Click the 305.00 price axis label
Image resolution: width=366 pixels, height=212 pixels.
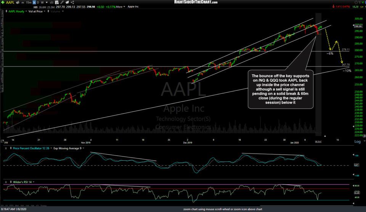pos(358,19)
